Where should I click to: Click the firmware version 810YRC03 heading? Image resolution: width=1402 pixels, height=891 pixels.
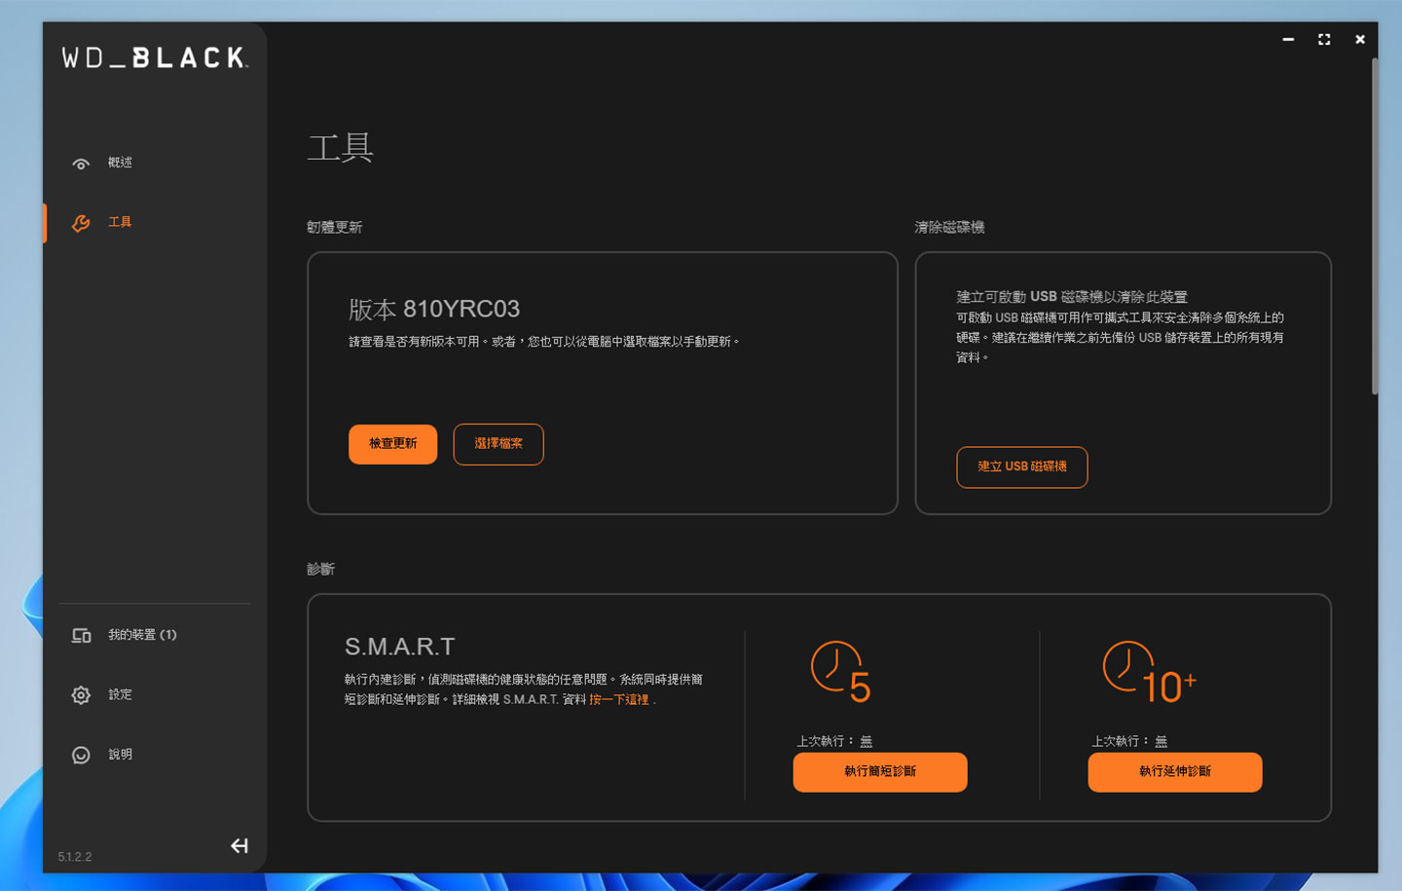pos(432,309)
